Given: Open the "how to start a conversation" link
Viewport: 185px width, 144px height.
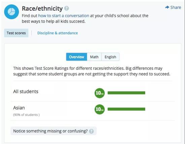Looking at the screenshot, I should pos(64,16).
